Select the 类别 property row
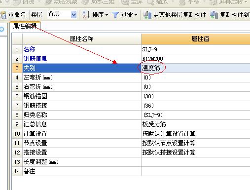Image resolution: width=250 pixels, height=190 pixels. [x=82, y=68]
